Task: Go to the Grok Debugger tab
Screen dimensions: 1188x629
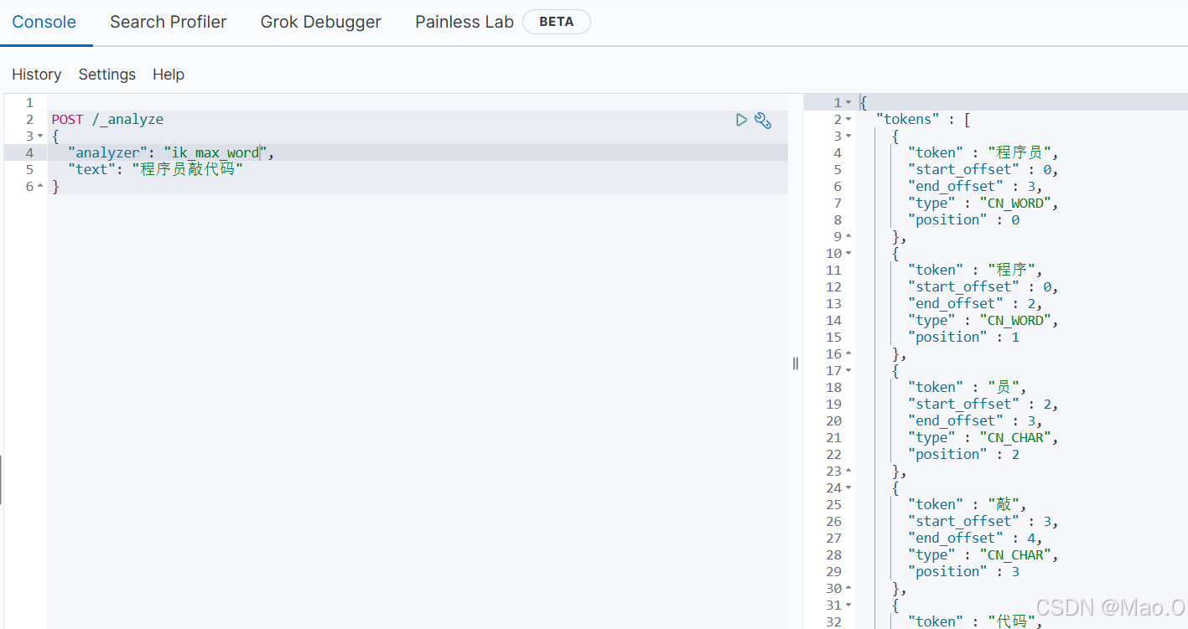Action: point(321,22)
